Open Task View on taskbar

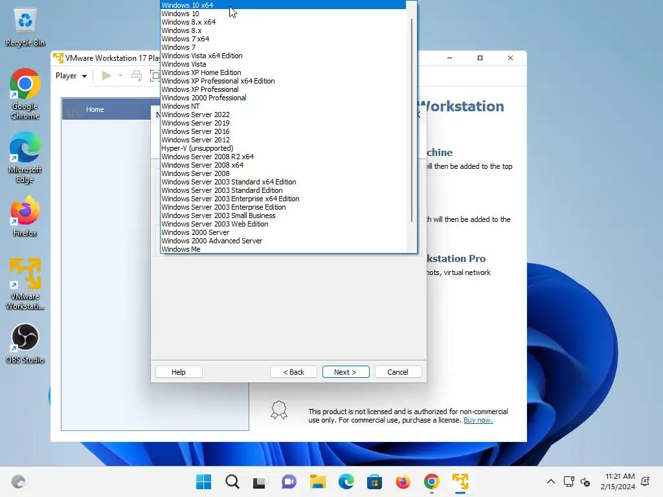pos(260,481)
